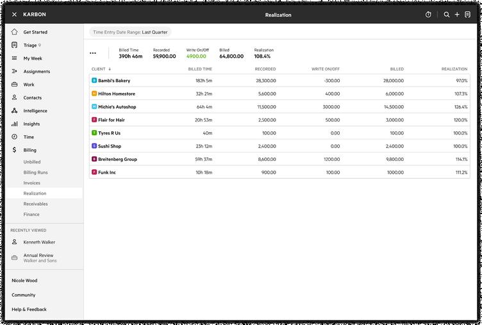The image size is (482, 325).
Task: Open Billing Runs in the sidebar
Action: (x=36, y=172)
